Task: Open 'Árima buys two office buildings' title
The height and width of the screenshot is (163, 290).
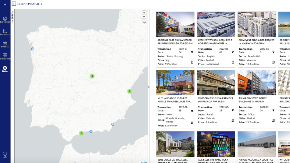Action: click(252, 100)
